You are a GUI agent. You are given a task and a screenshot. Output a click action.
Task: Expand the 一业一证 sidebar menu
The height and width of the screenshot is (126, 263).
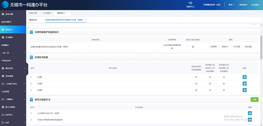pyautogui.click(x=24, y=53)
